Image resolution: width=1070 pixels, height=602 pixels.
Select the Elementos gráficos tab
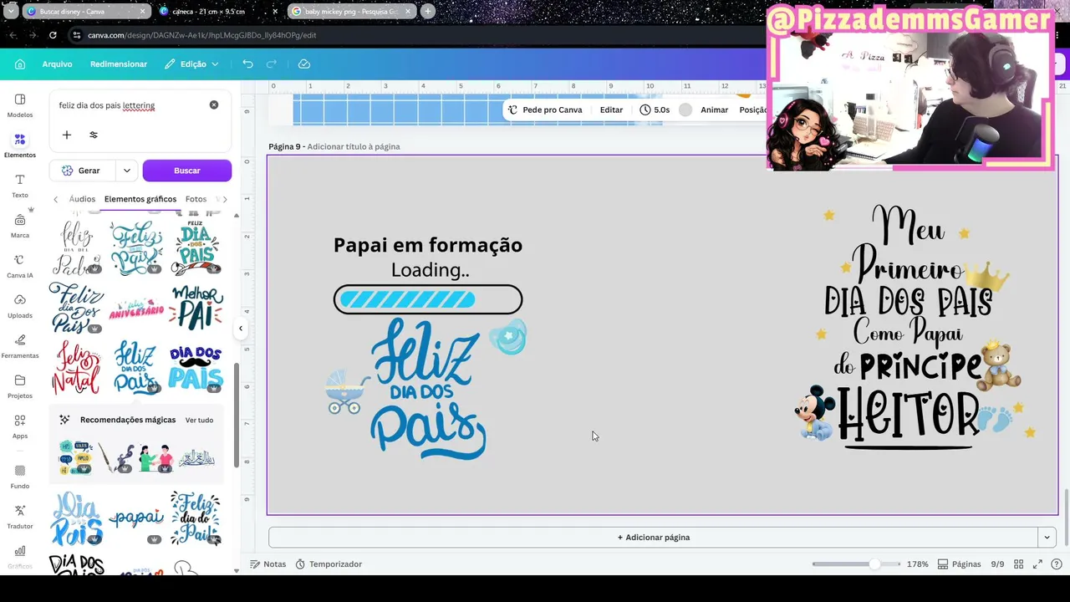[140, 199]
